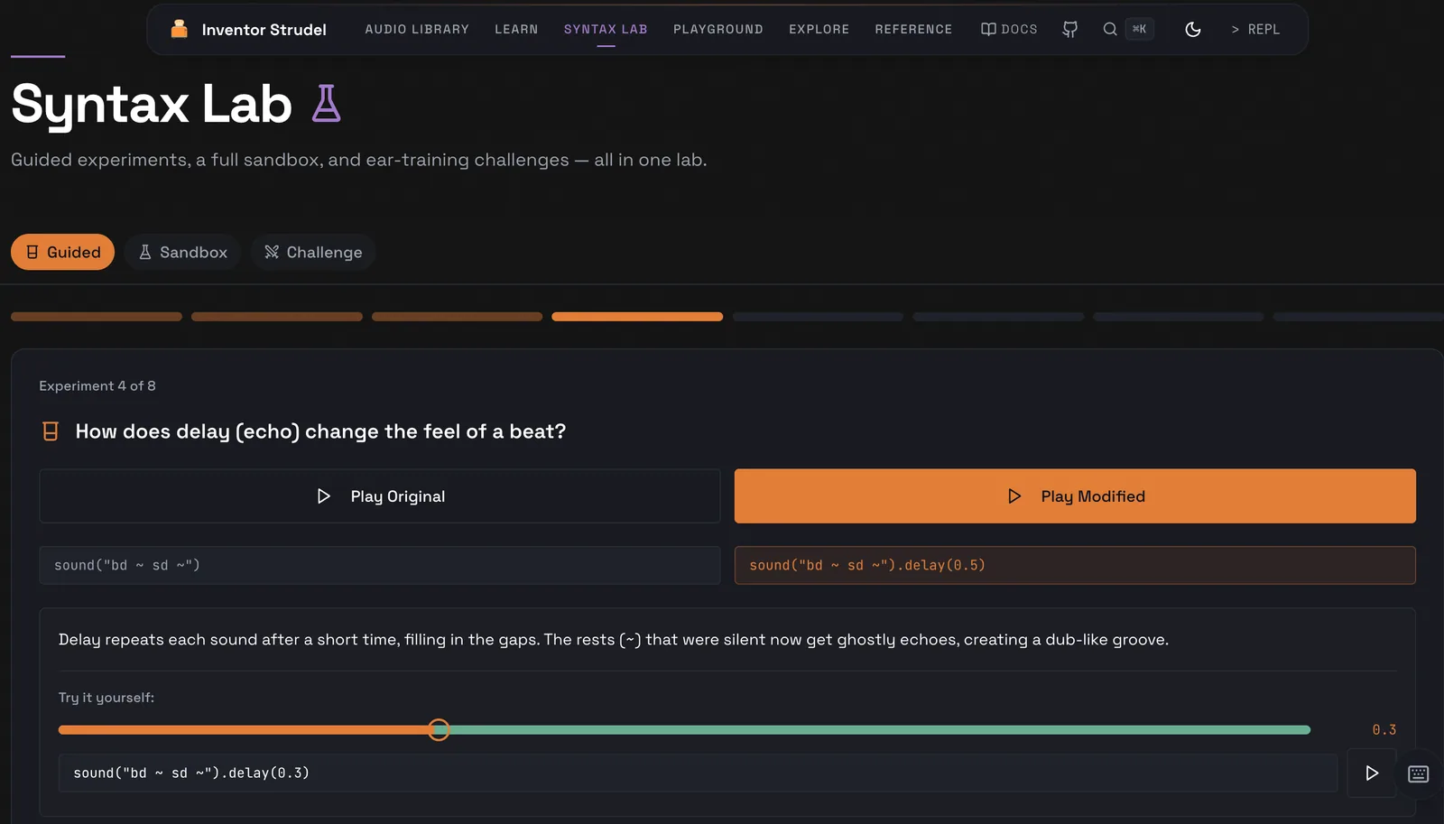Click the modified code with .delay(0.5)
The width and height of the screenshot is (1444, 824).
(x=1075, y=565)
